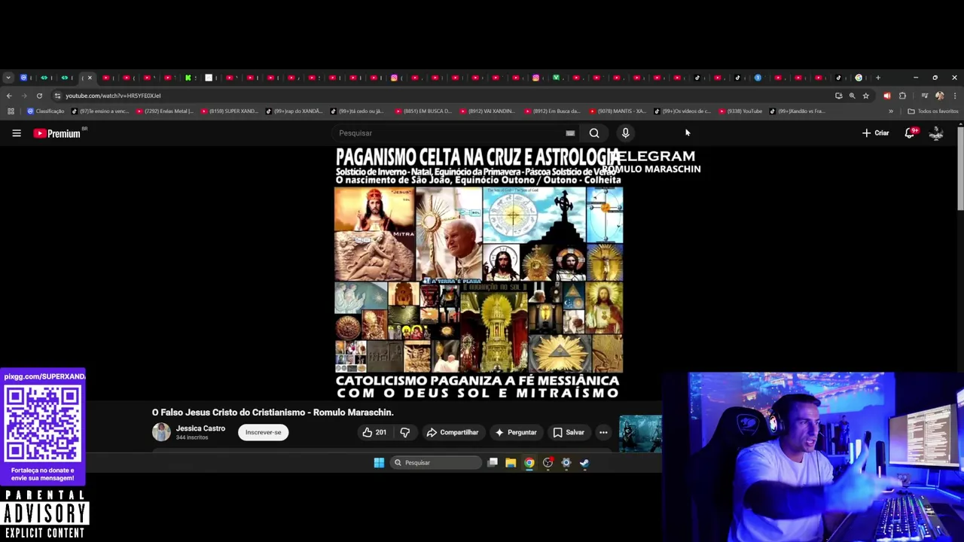
Task: Dislike the video with thumbs-down
Action: coord(405,433)
